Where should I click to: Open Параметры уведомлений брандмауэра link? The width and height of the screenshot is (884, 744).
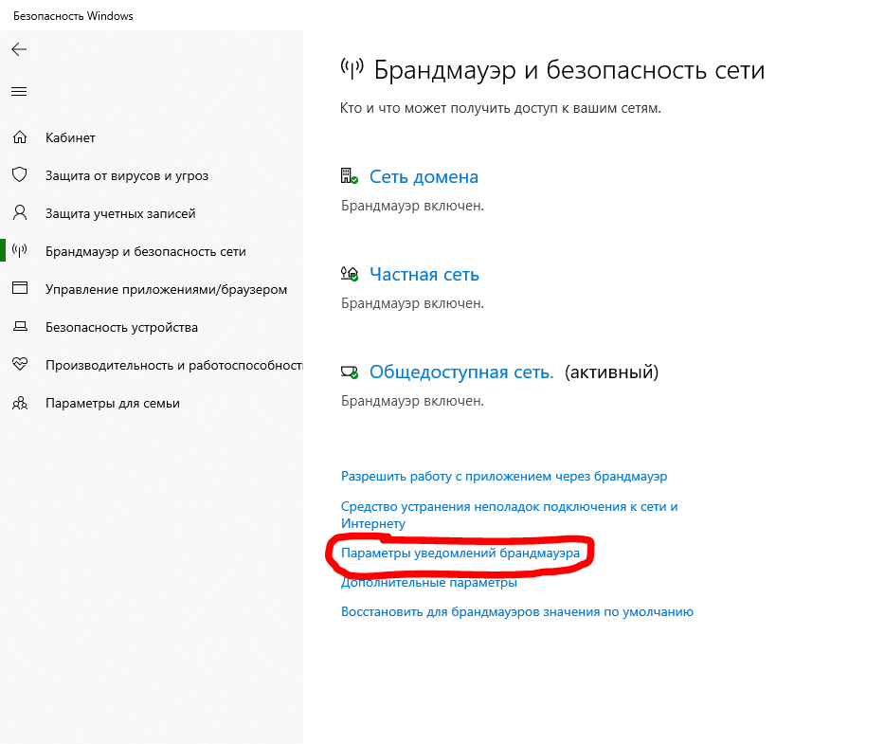[460, 553]
